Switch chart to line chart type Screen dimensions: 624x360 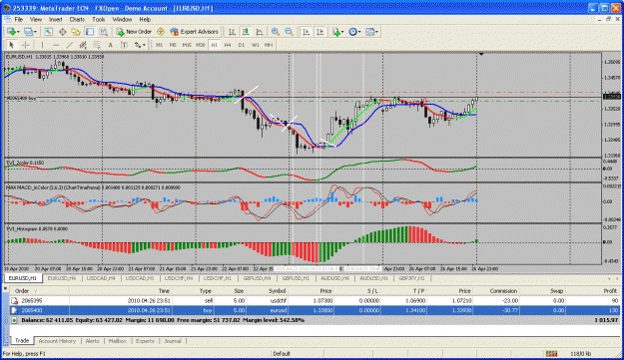[260, 32]
